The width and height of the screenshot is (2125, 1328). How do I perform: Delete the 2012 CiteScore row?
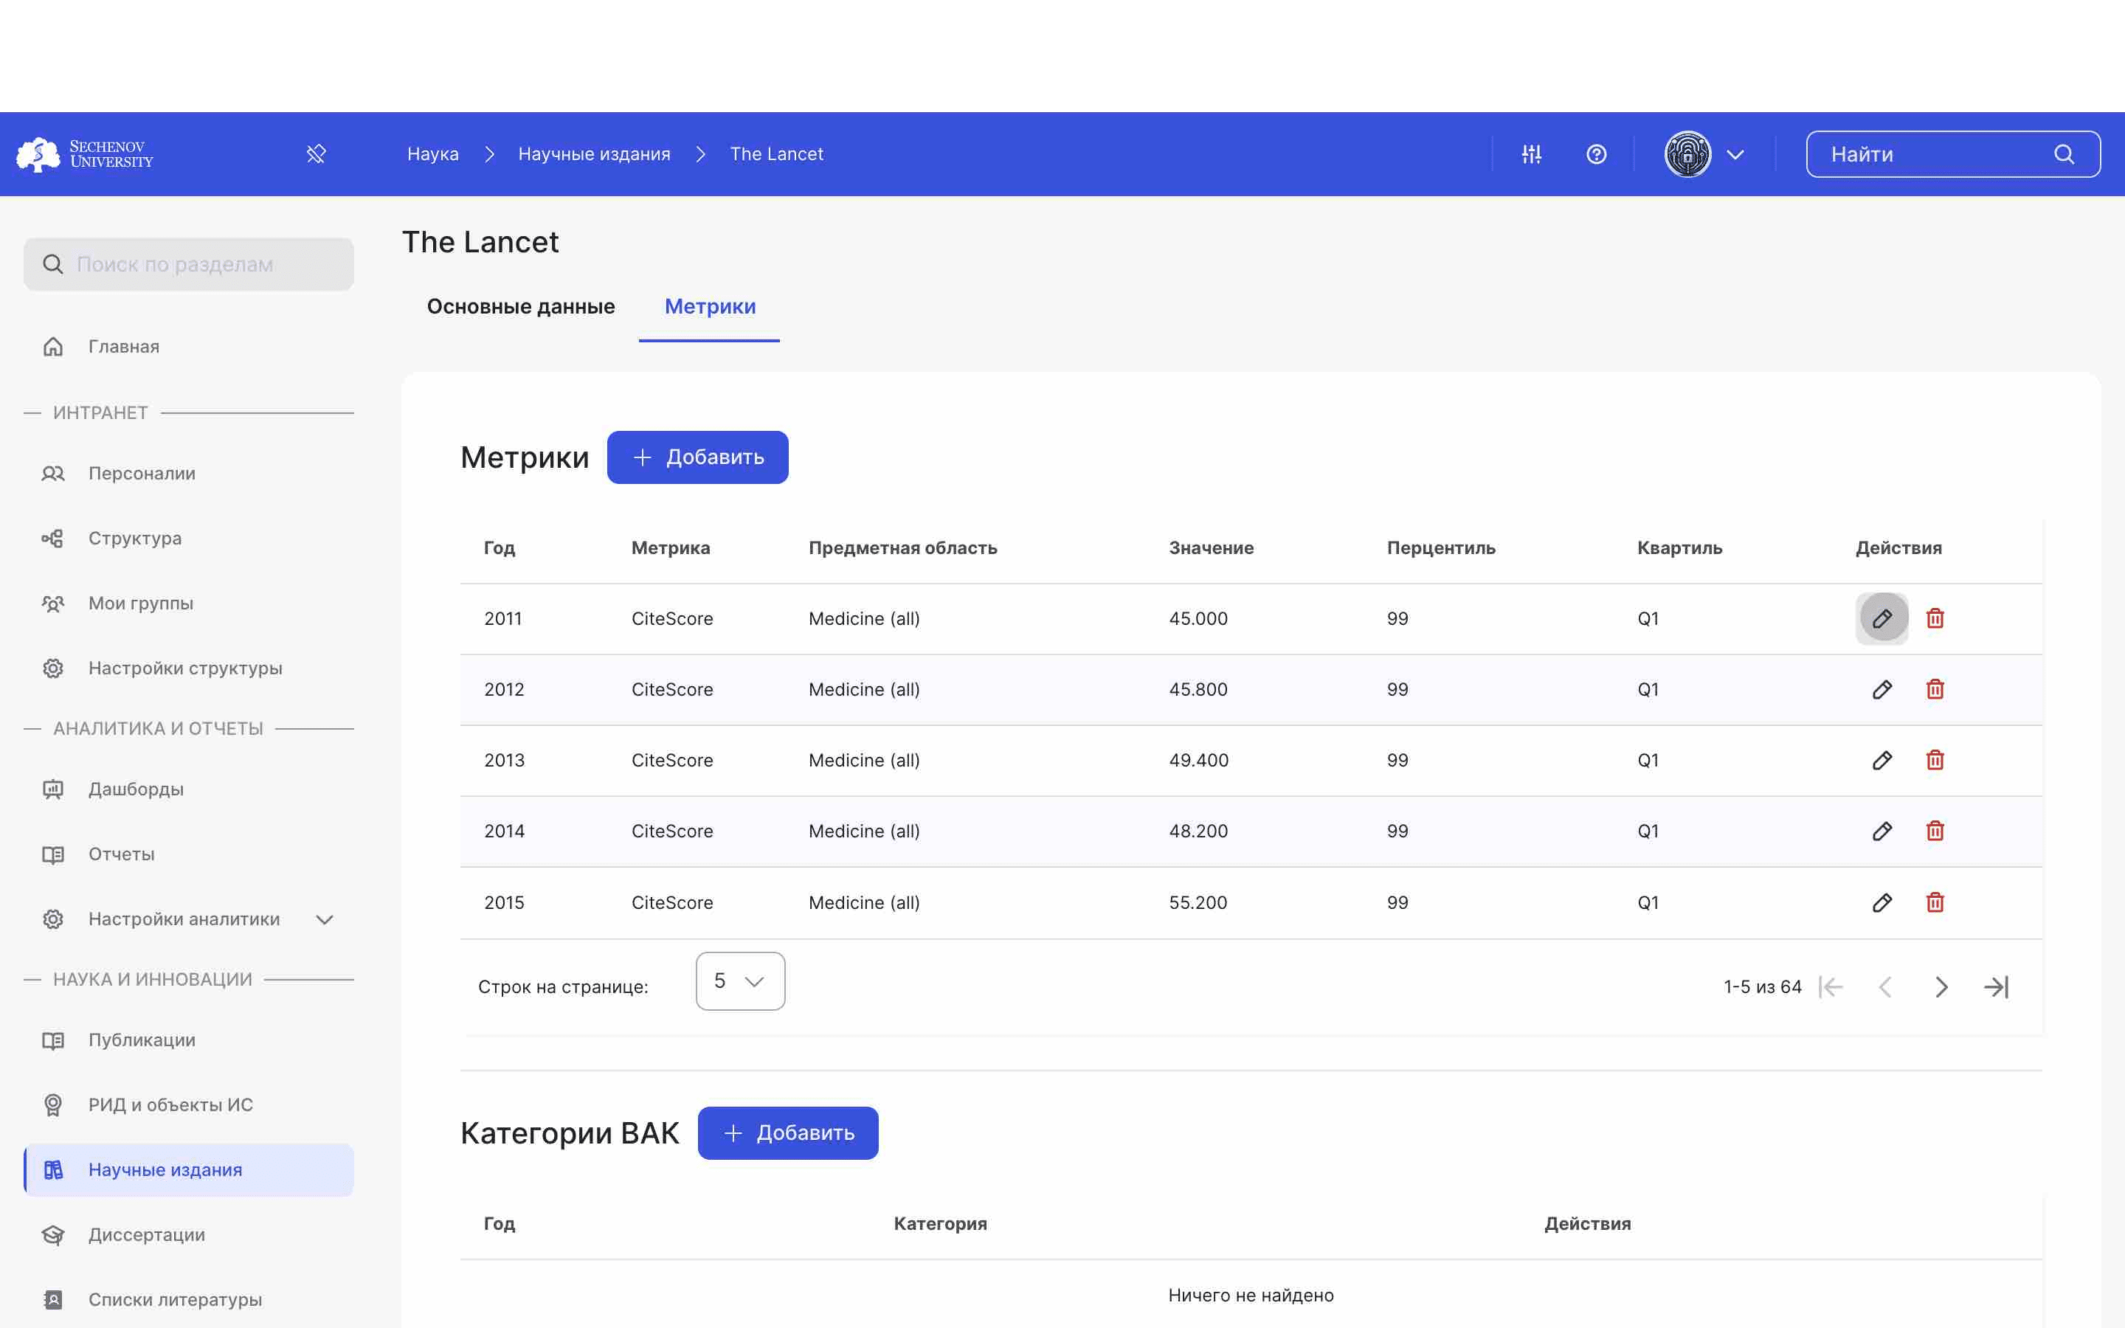point(1935,690)
